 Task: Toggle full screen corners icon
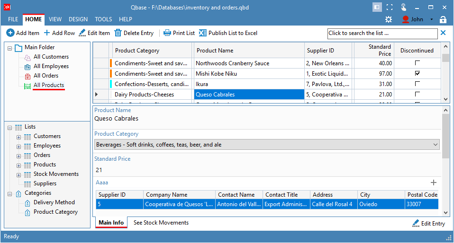pos(390,7)
